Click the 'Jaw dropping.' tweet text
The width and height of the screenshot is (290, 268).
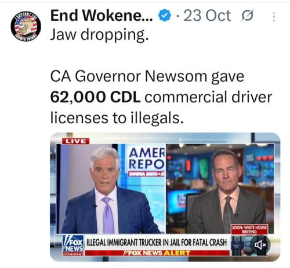[x=99, y=35]
